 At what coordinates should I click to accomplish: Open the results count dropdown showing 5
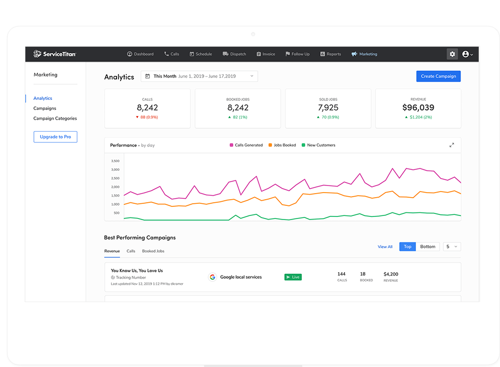(452, 247)
